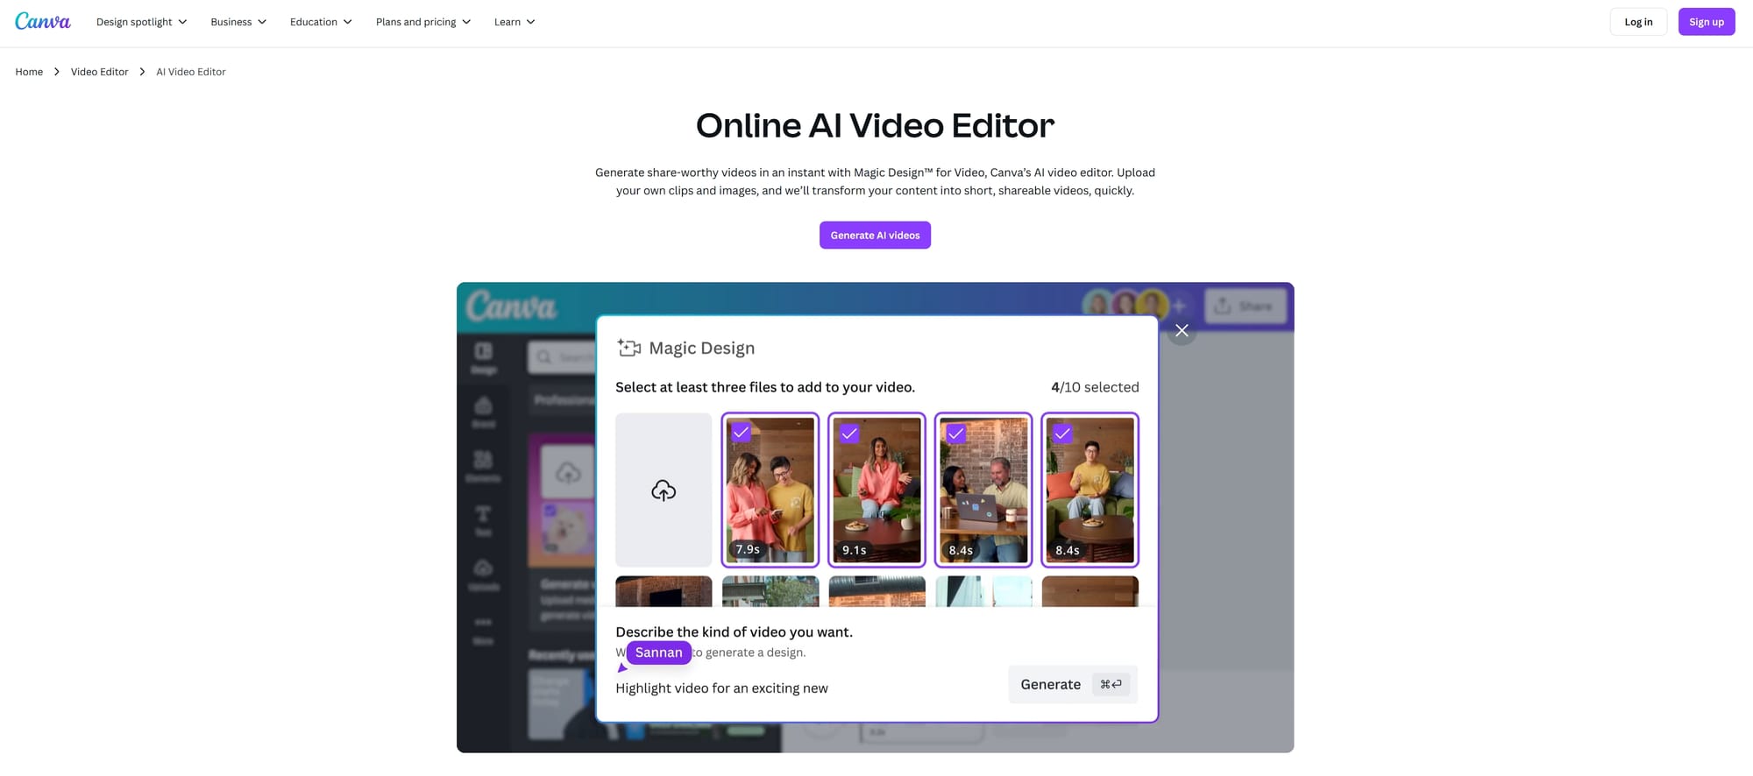
Task: Click the cloud upload icon in mockup side panel
Action: (x=568, y=473)
